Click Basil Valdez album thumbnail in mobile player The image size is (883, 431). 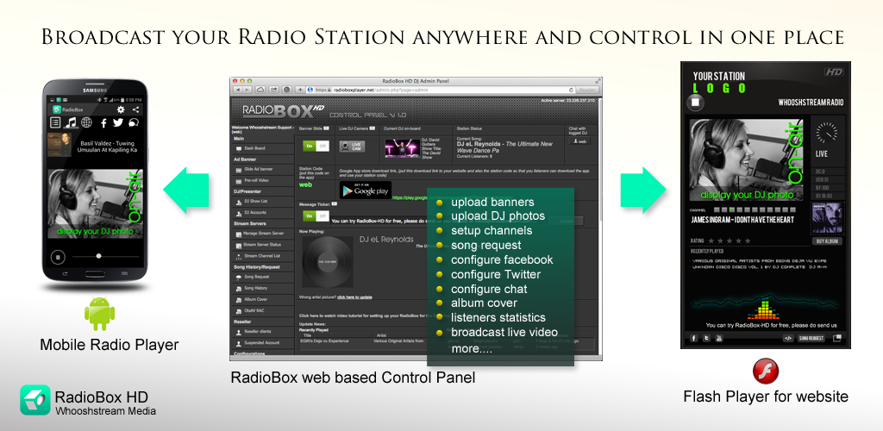pos(59,145)
